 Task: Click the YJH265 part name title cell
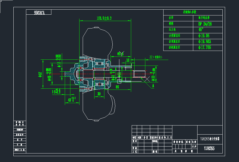pyautogui.click(x=210, y=139)
